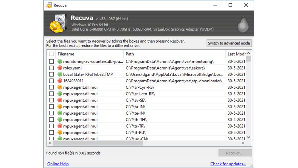This screenshot has height=168, width=298.
Task: Click the right arrow of horizontal scrollbar
Action: click(243, 143)
